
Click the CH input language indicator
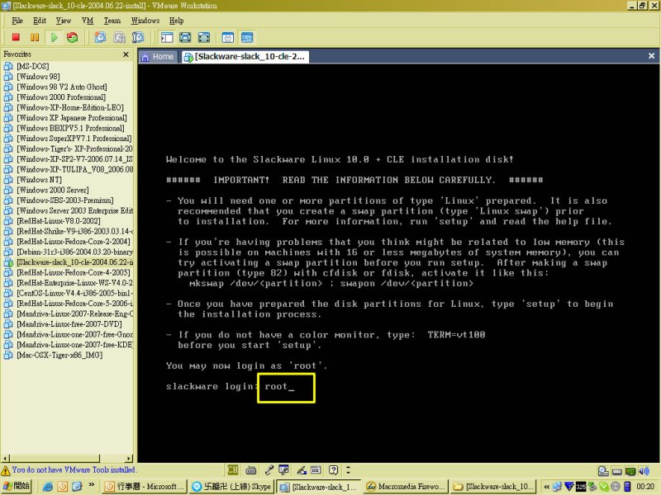tap(233, 469)
